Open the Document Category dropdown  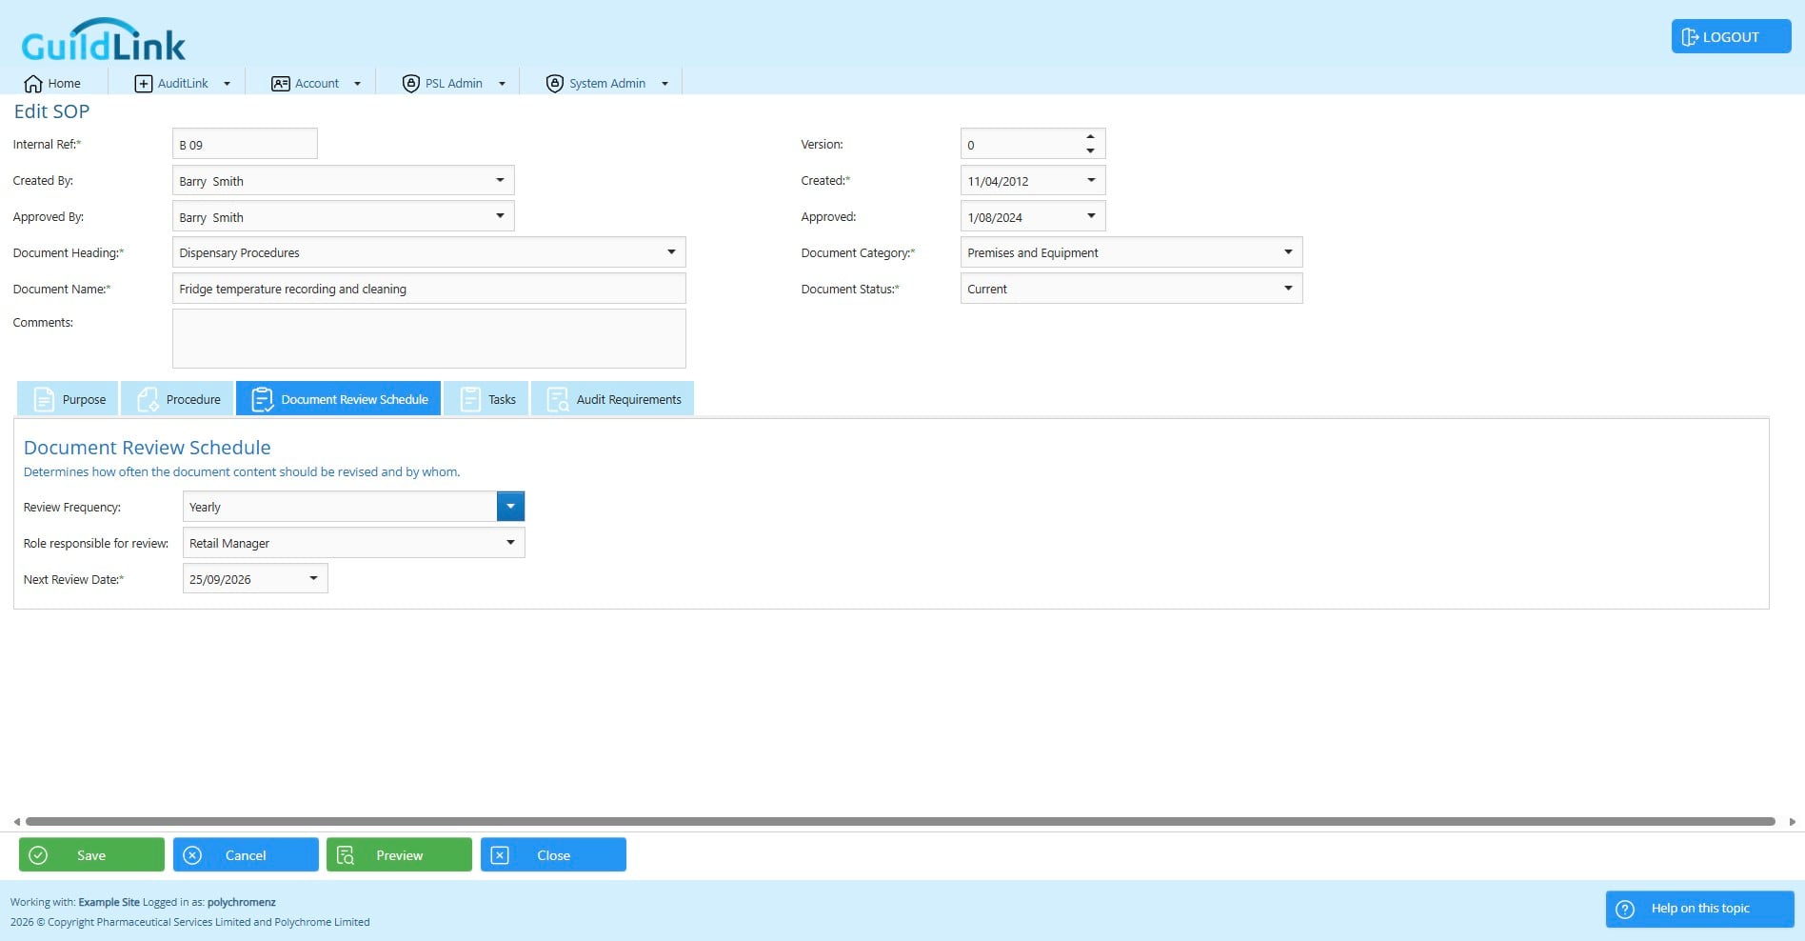pos(1288,252)
